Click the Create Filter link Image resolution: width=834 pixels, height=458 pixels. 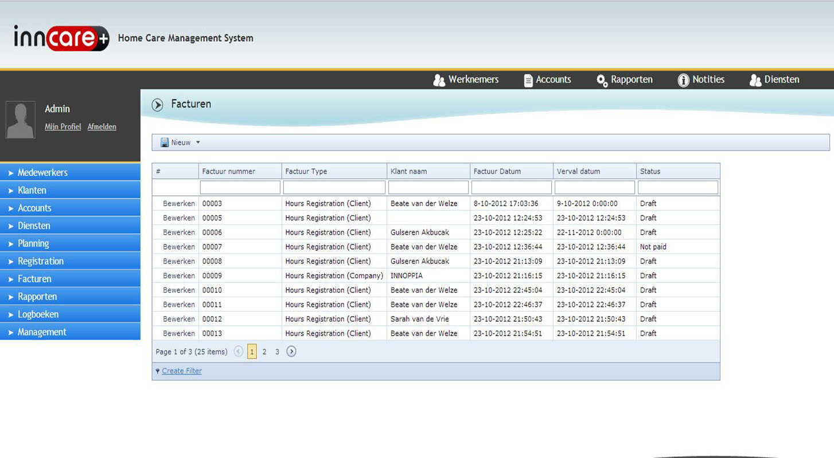click(x=182, y=371)
